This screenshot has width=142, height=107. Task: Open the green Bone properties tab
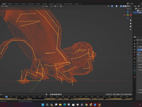[134, 73]
